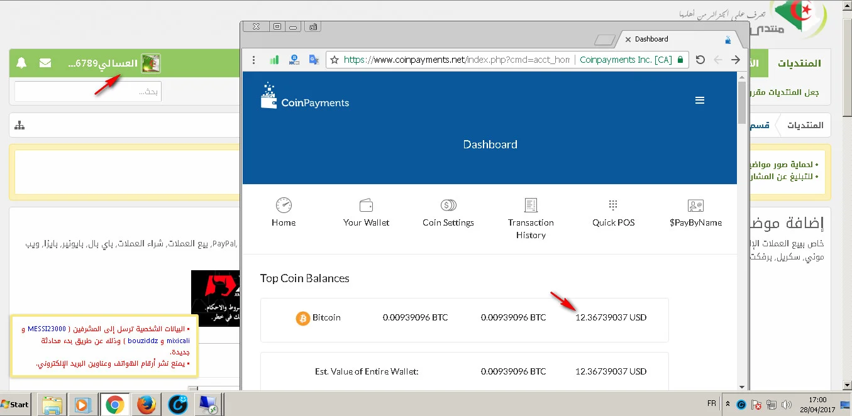Open Your Wallet page
852x416 pixels.
(366, 212)
